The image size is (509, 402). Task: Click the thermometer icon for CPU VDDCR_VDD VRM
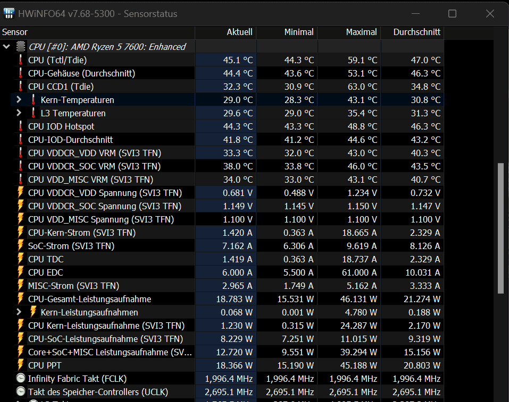[x=21, y=153]
